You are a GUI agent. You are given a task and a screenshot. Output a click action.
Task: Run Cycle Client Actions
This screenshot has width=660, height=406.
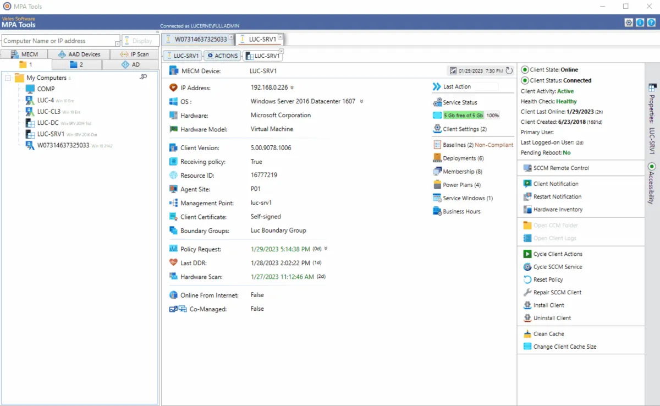coord(557,254)
